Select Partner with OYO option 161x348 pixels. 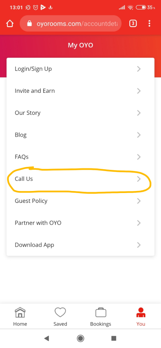point(80,223)
